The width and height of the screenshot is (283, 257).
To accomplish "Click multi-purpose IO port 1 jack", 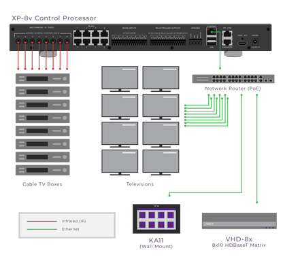I will click(18, 41).
